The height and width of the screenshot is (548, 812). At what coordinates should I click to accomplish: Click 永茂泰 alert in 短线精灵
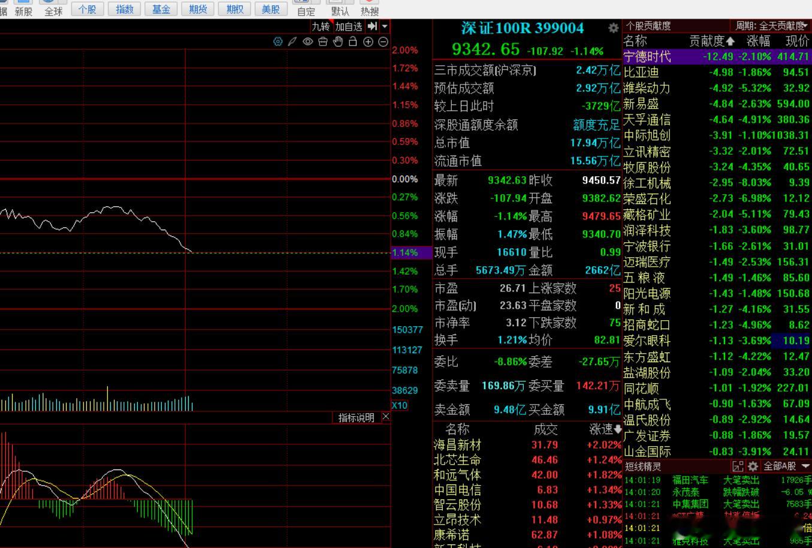click(x=717, y=492)
